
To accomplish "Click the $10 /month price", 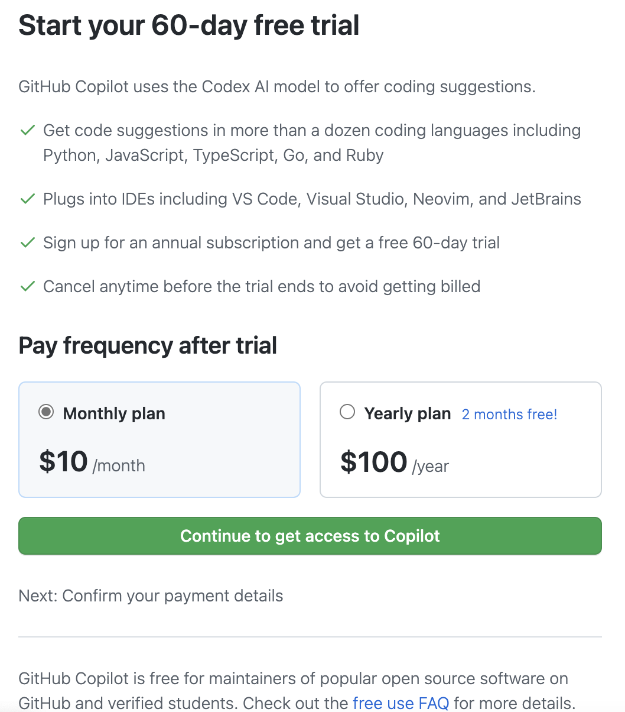I will 92,462.
